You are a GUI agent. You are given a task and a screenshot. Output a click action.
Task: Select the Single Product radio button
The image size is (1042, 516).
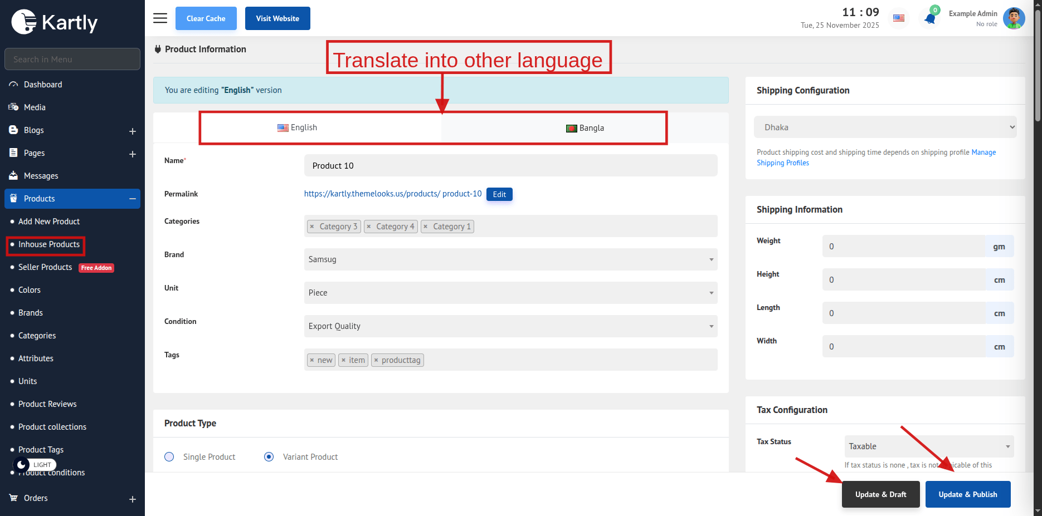tap(169, 457)
